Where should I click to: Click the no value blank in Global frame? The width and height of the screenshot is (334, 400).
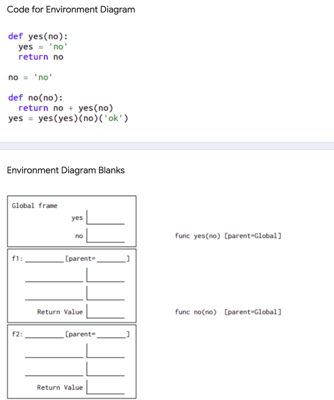click(106, 239)
